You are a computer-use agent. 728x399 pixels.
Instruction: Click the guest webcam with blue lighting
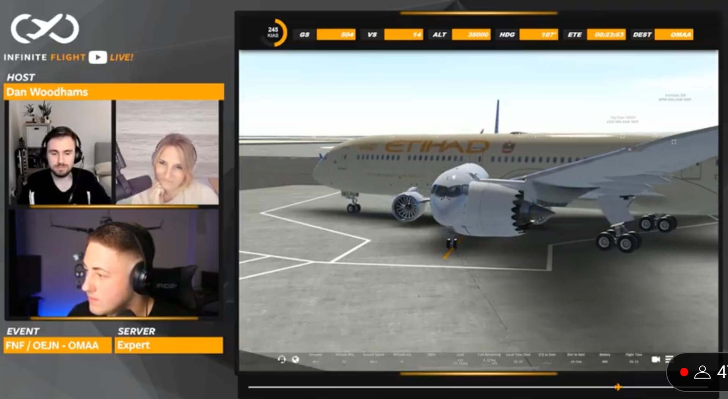[x=114, y=263]
